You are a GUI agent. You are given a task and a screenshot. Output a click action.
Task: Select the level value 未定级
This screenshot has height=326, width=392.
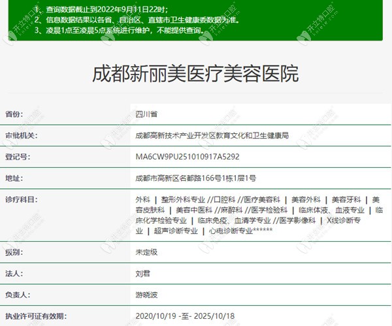146,252
